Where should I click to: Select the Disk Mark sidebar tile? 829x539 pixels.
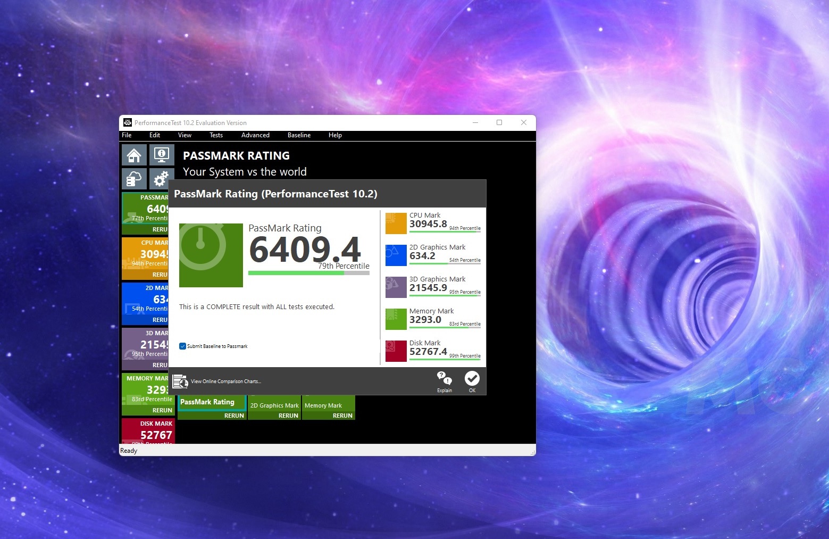(x=148, y=432)
